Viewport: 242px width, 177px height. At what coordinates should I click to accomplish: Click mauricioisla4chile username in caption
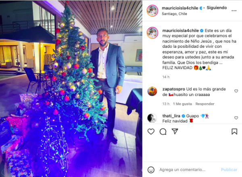181,31
